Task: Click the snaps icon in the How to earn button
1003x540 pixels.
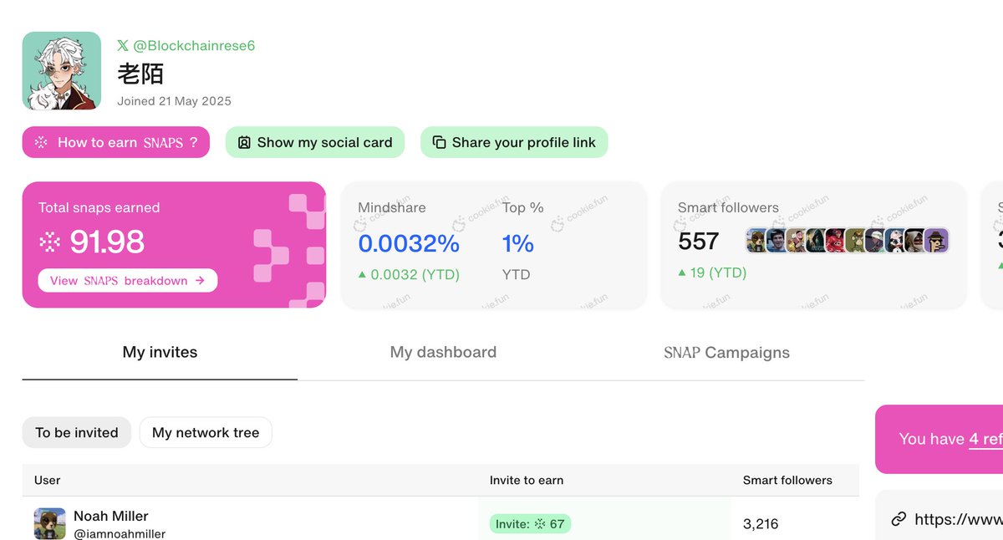Action: pos(41,142)
